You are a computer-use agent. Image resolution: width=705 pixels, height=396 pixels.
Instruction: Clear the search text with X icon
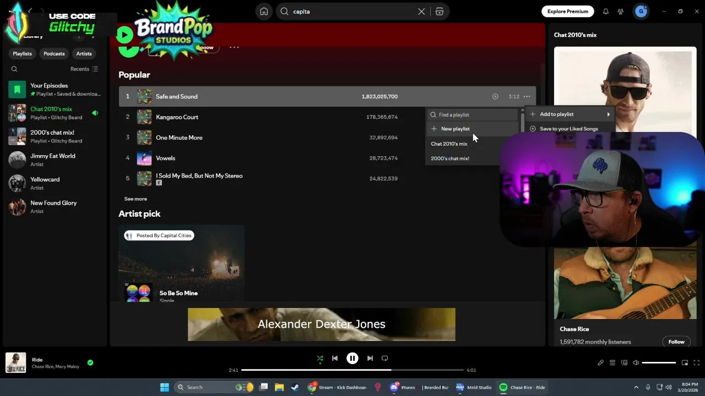pyautogui.click(x=421, y=11)
